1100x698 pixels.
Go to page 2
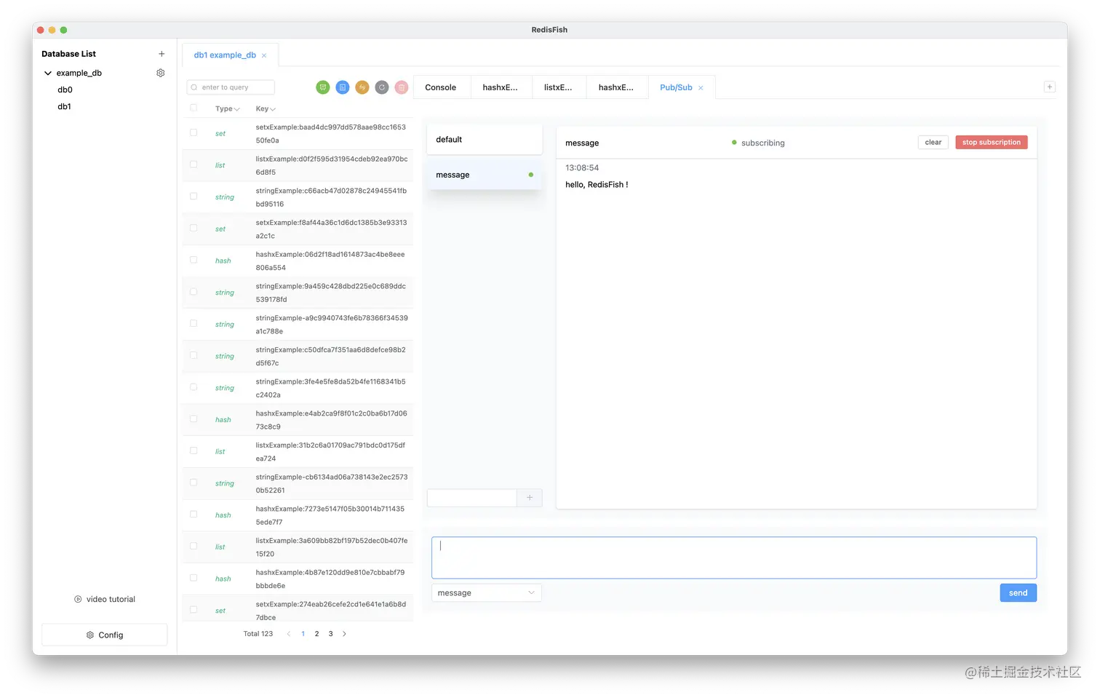316,634
